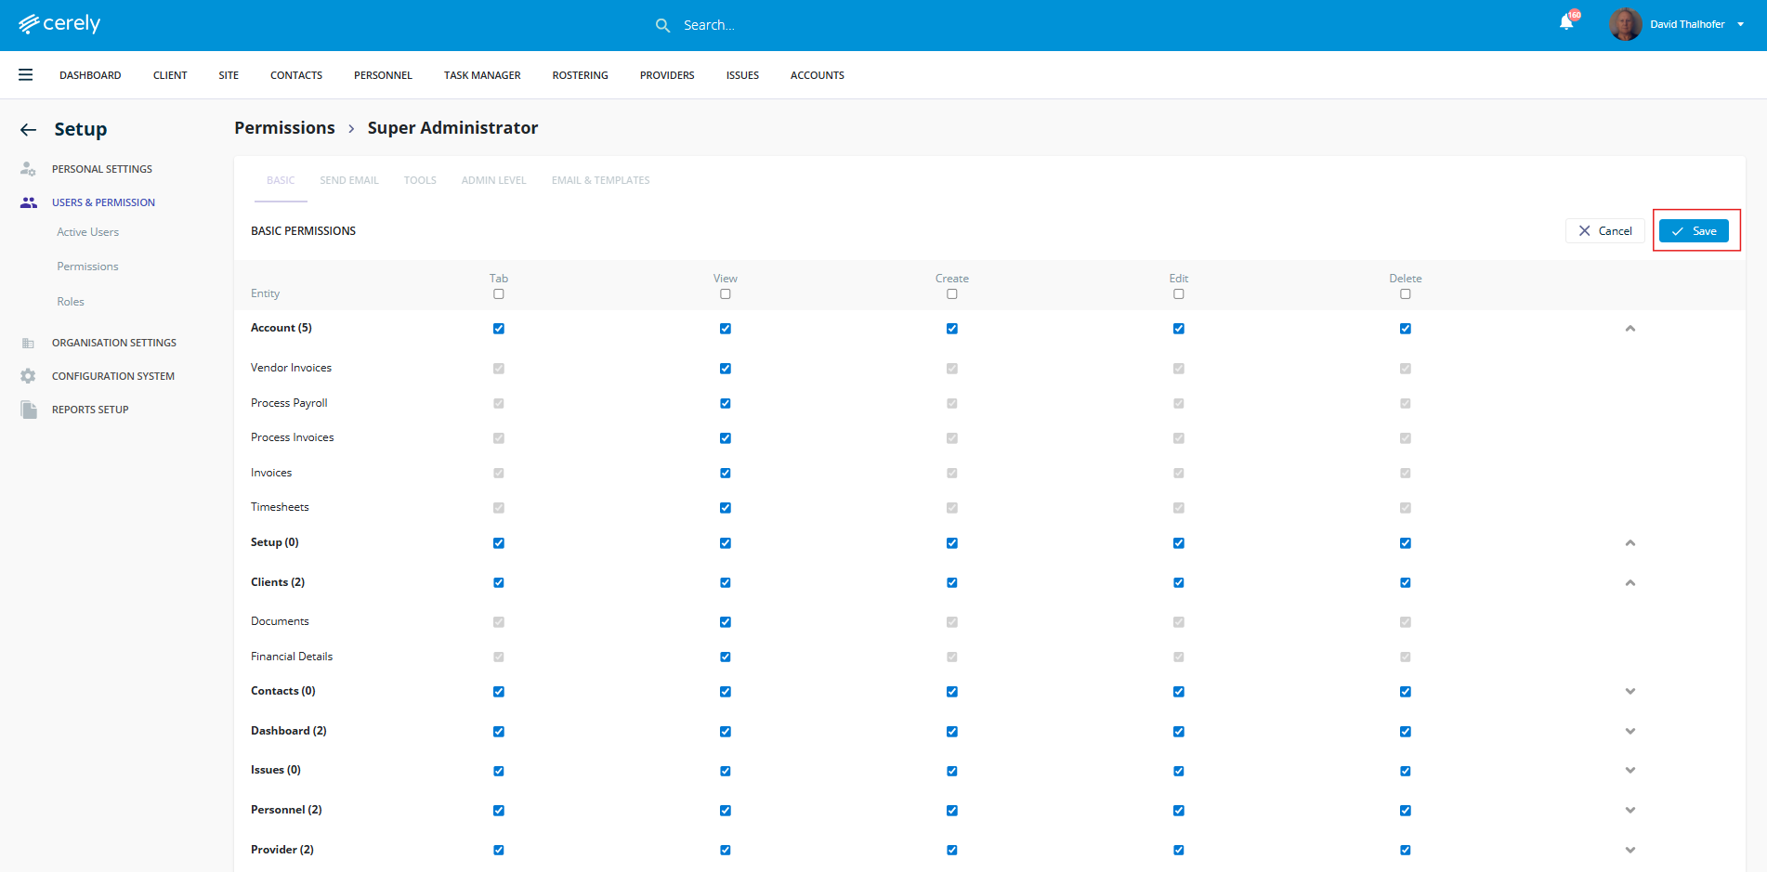Switch to the Send Email tab
The image size is (1767, 872).
click(349, 180)
